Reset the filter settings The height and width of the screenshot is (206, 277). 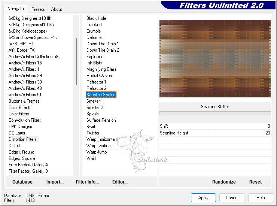[x=255, y=182]
